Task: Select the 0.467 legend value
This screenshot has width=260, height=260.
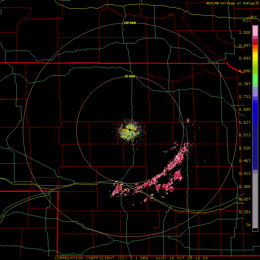Action: (x=245, y=161)
